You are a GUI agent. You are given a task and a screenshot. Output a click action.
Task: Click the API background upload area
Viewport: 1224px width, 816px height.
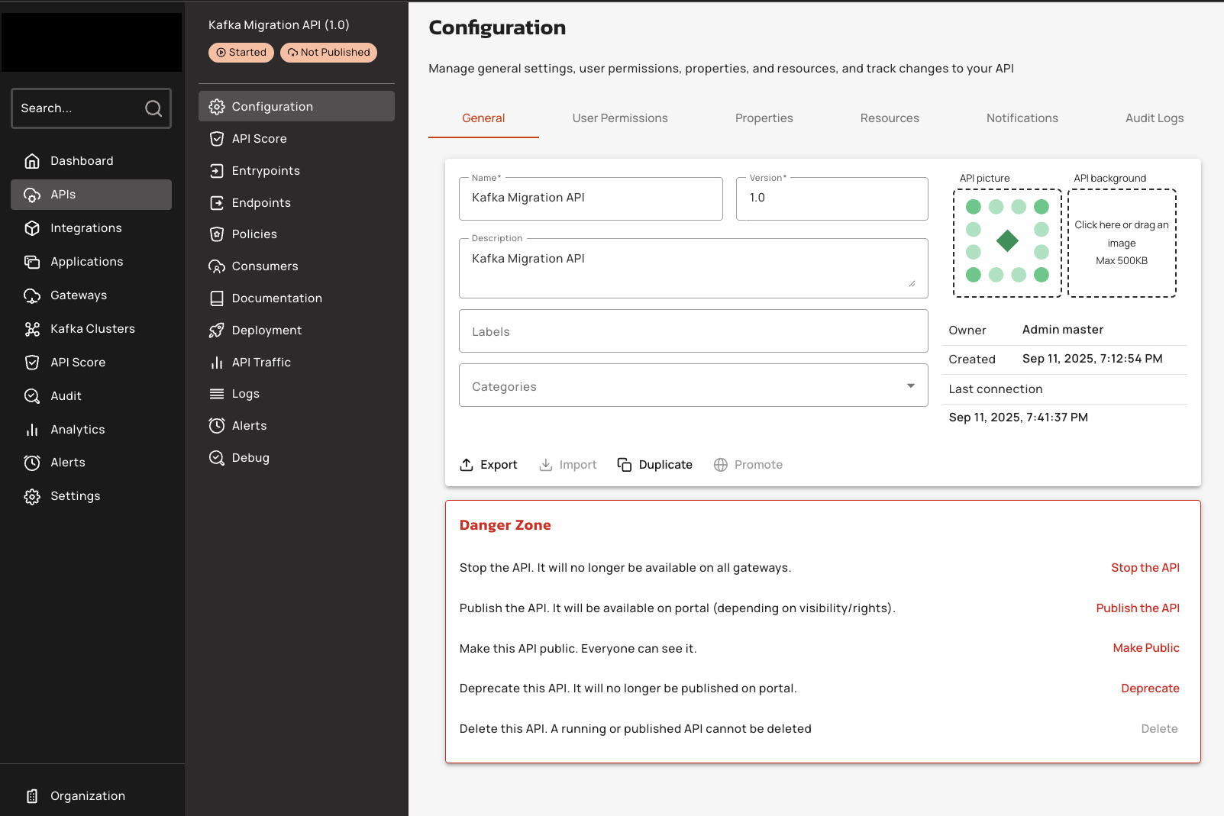click(1121, 243)
